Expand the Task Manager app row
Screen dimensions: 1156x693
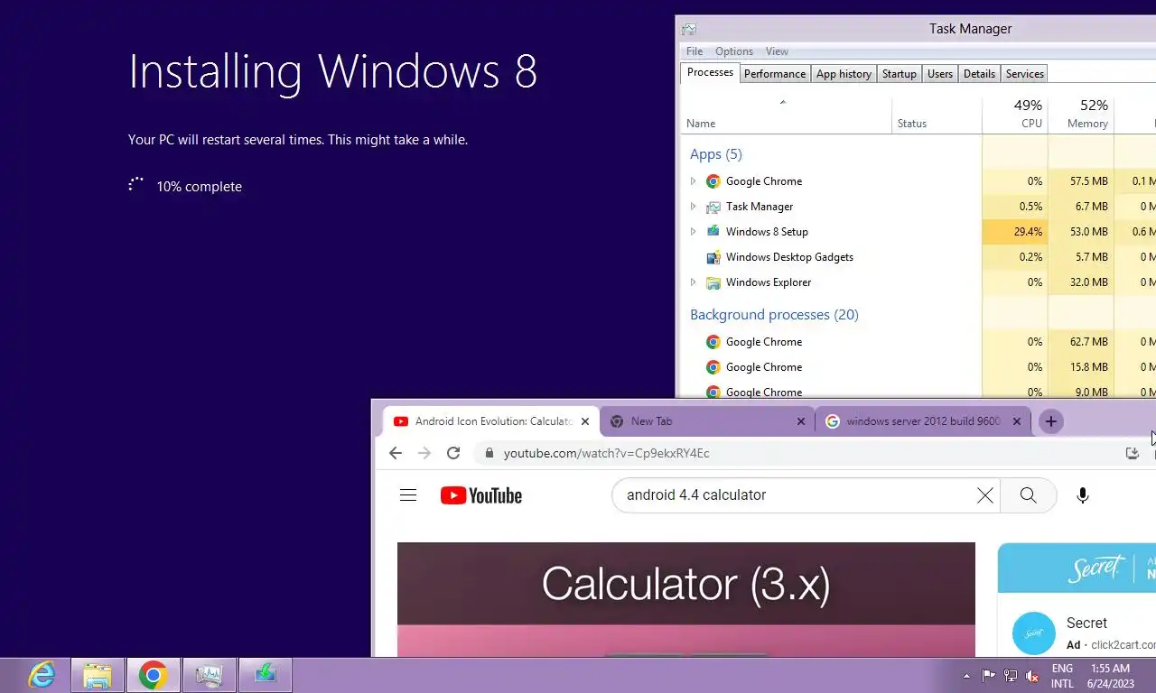tap(693, 207)
